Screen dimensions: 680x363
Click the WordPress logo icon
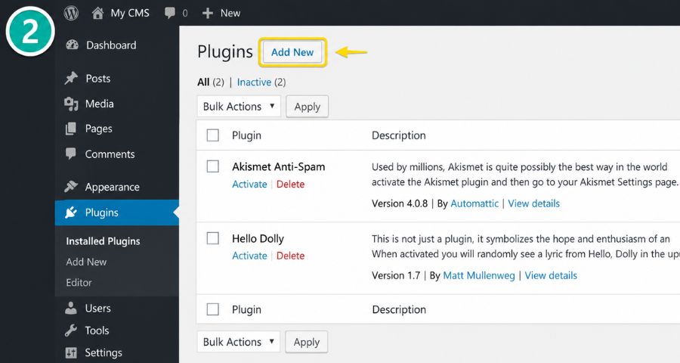(71, 13)
